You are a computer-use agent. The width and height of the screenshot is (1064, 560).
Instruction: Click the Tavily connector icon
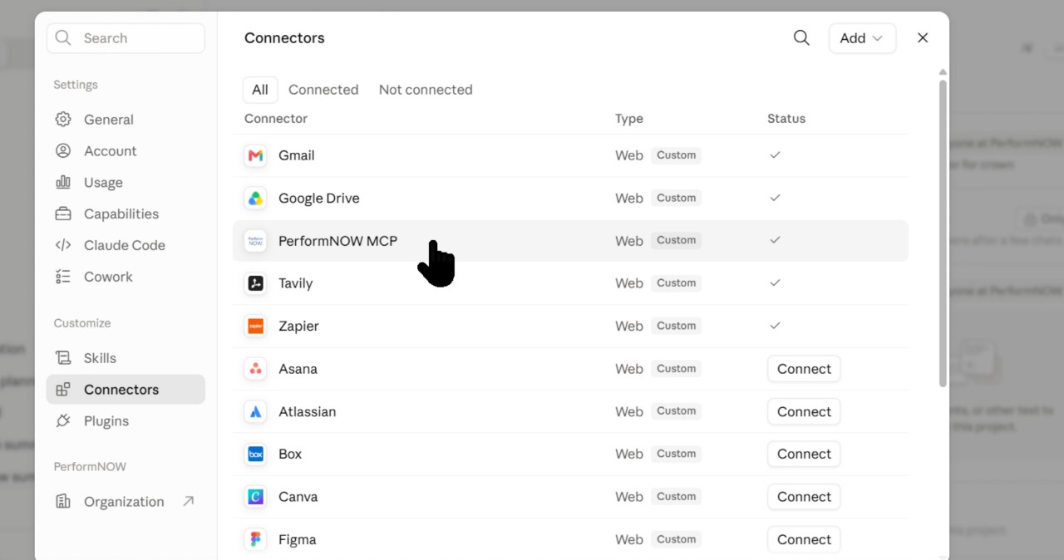pyautogui.click(x=255, y=283)
